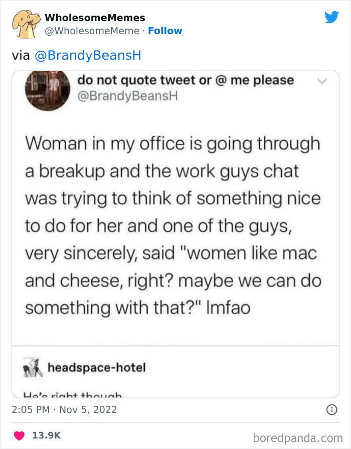Viewport: 351px width, 449px height.
Task: Enable following WholesomeMemes via Follow control
Action: (x=165, y=30)
